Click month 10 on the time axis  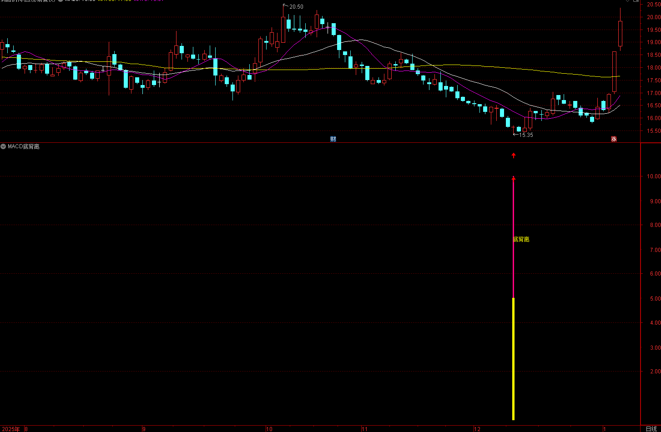pyautogui.click(x=269, y=429)
